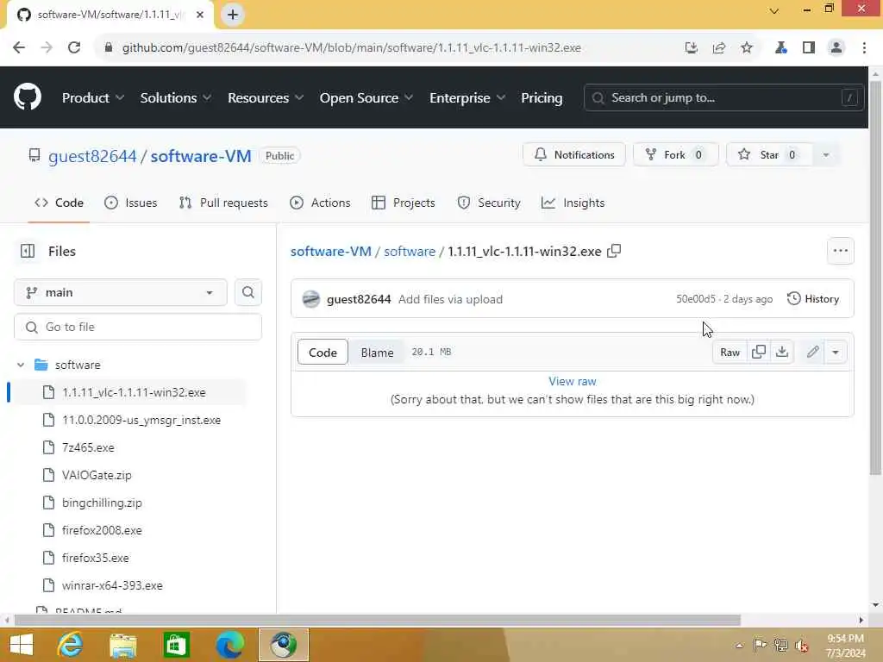Open 7z465.exe in the file tree

(88, 447)
